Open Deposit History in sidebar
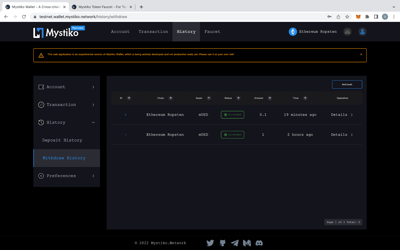The height and width of the screenshot is (250, 400). [x=62, y=140]
